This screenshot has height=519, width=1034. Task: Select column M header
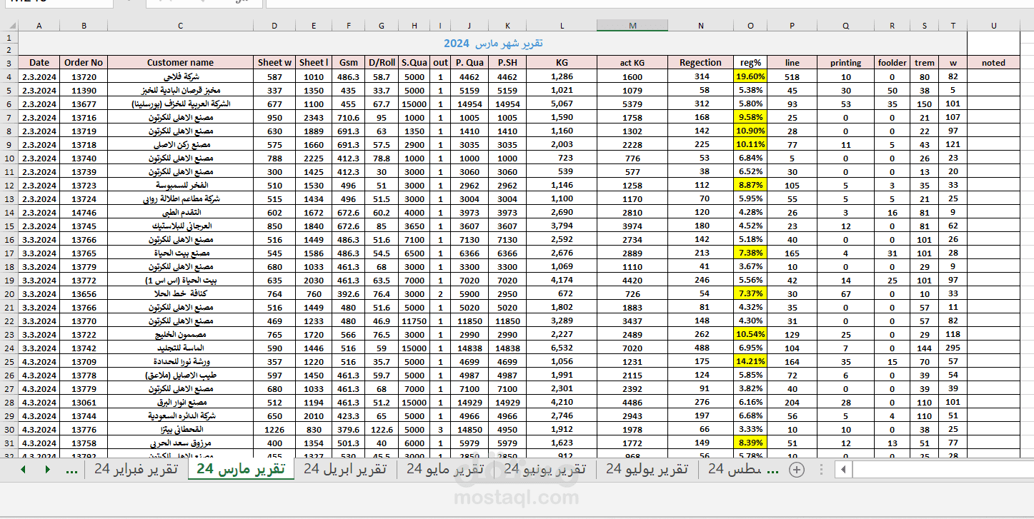[x=632, y=26]
